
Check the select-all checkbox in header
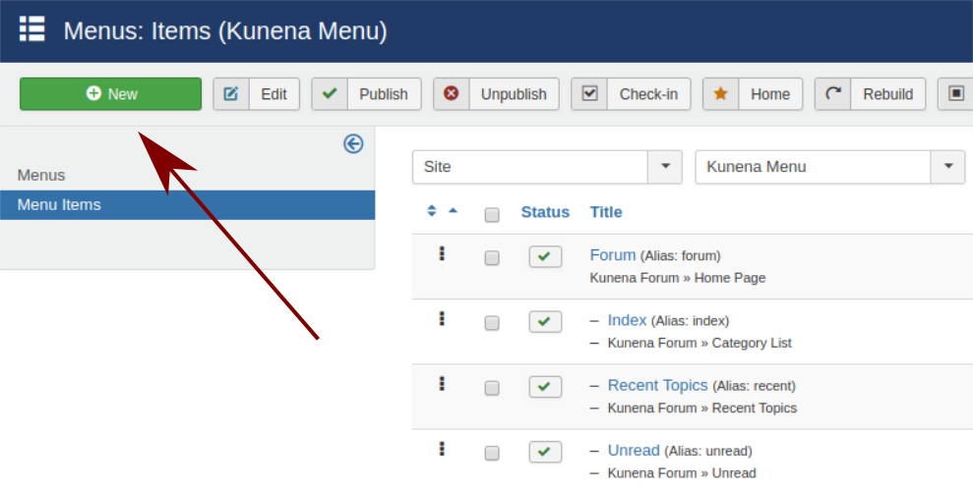coord(492,215)
